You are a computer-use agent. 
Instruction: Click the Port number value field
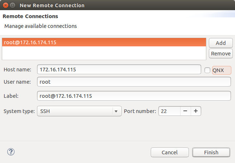click(169, 111)
